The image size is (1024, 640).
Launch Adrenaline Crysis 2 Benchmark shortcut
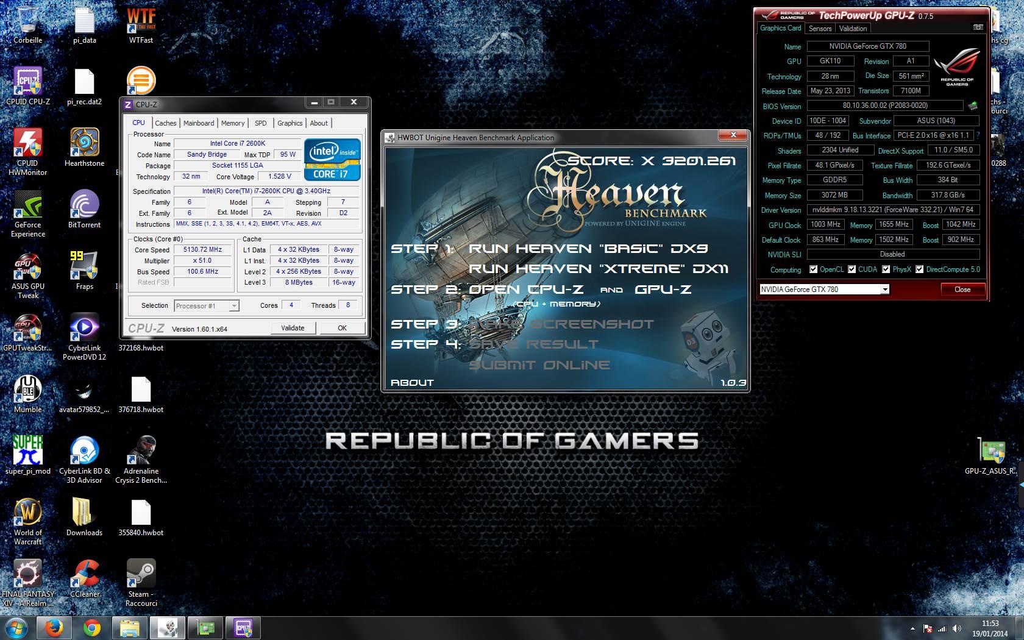tap(141, 460)
